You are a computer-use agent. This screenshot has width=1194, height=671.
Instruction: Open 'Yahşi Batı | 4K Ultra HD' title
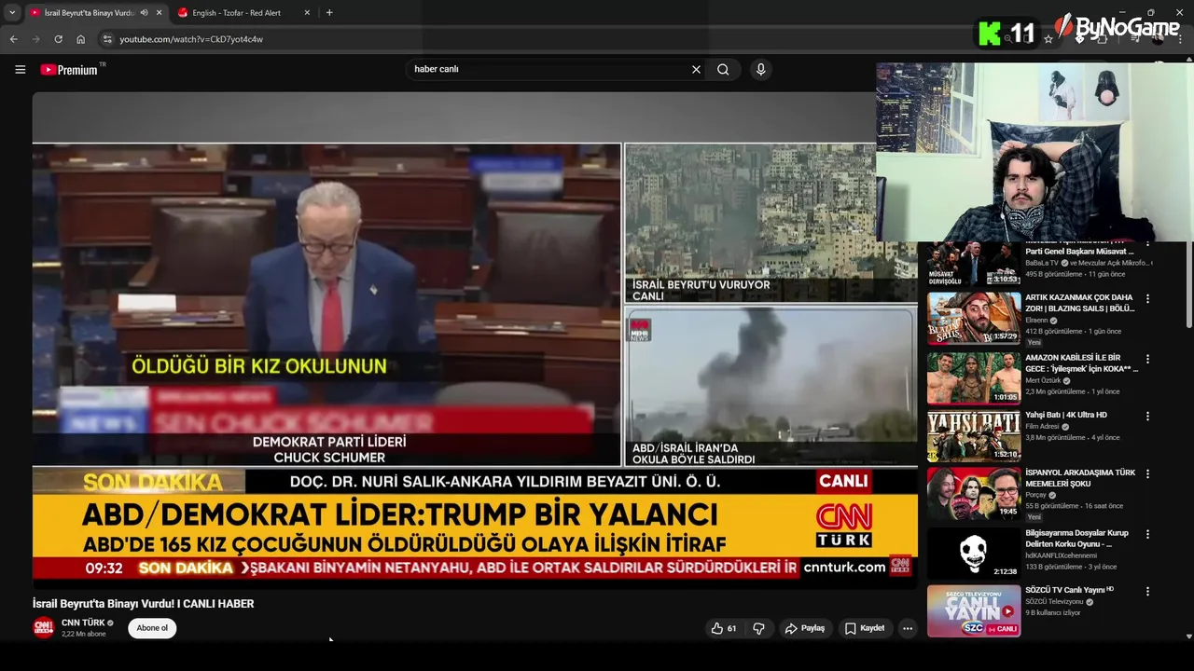(x=1066, y=415)
